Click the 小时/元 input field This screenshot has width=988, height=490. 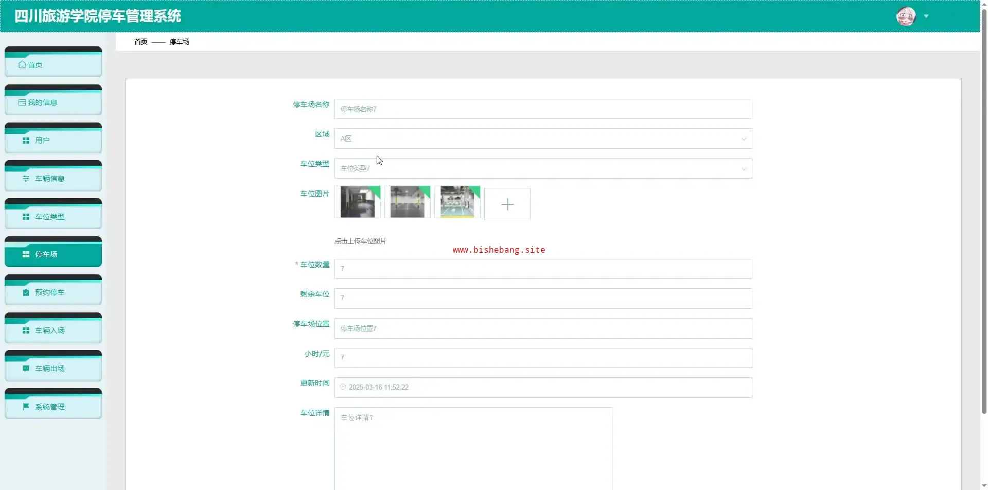point(543,358)
